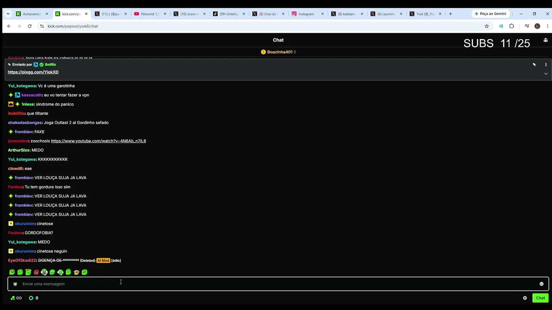
Task: Open the emoji picker smiley icon
Action: point(541,284)
